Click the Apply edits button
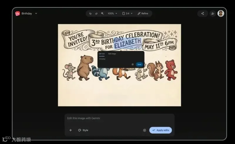The width and height of the screenshot is (235, 144). [x=160, y=130]
